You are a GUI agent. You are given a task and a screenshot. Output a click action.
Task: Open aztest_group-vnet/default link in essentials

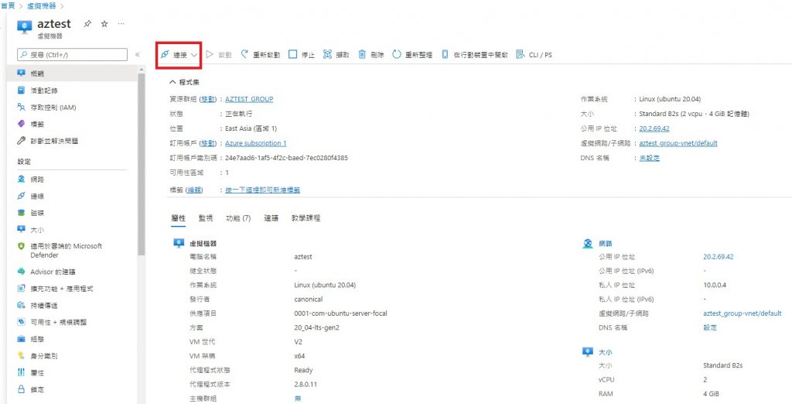(678, 143)
